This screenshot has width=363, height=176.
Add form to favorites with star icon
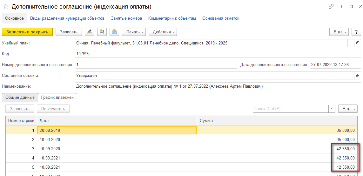click(x=6, y=7)
